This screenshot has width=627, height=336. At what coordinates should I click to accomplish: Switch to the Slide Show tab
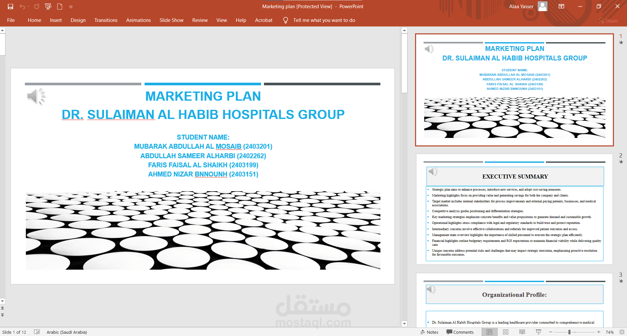[x=171, y=20]
